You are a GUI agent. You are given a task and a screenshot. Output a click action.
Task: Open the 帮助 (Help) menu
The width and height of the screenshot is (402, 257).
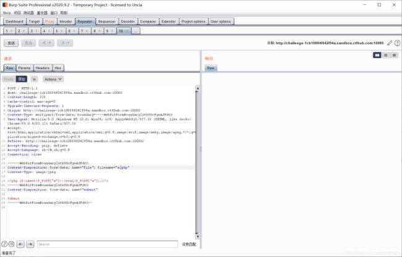pos(64,13)
